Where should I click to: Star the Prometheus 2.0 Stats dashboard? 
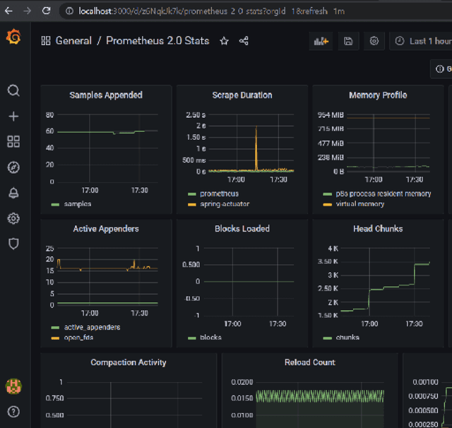(225, 41)
